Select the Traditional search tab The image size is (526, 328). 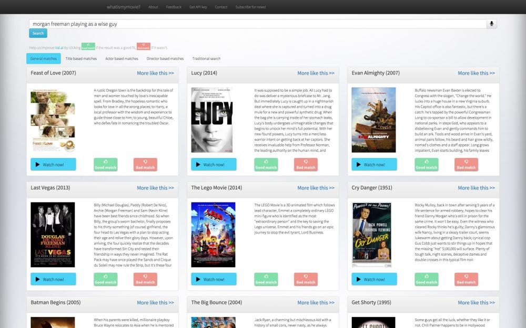click(x=206, y=59)
